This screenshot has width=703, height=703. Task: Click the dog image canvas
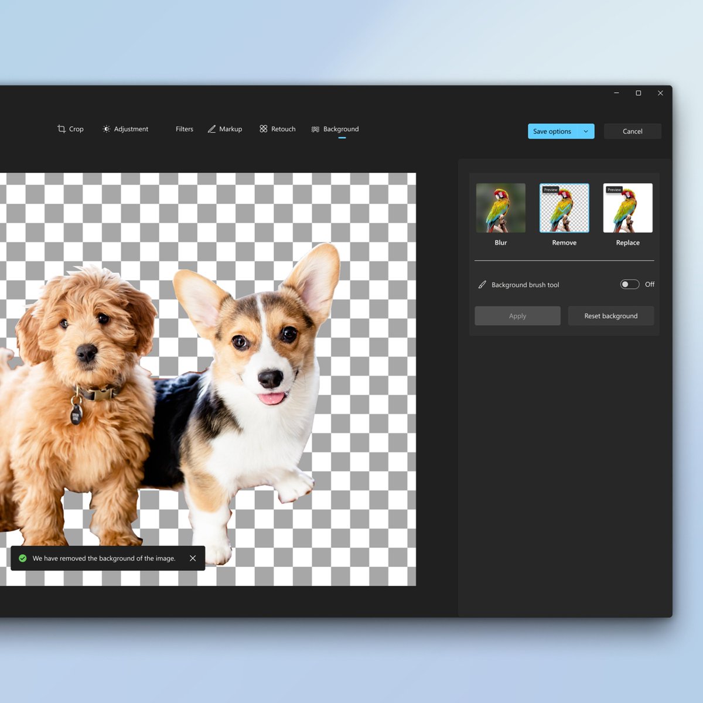[208, 379]
